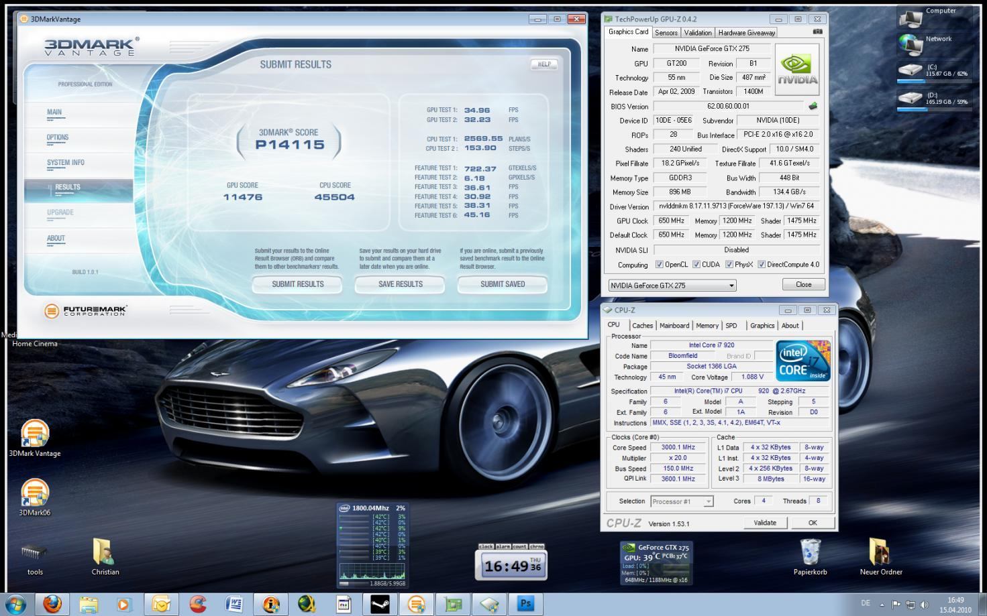Open the Papierkorb recycle bin
987x616 pixels.
811,557
